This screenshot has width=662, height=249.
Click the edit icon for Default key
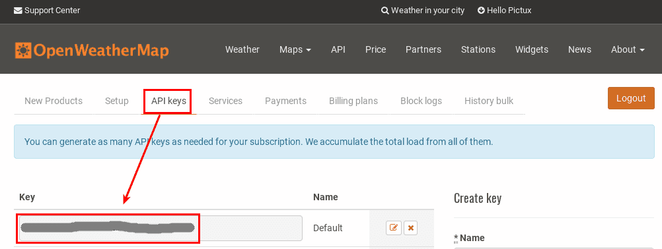click(394, 228)
